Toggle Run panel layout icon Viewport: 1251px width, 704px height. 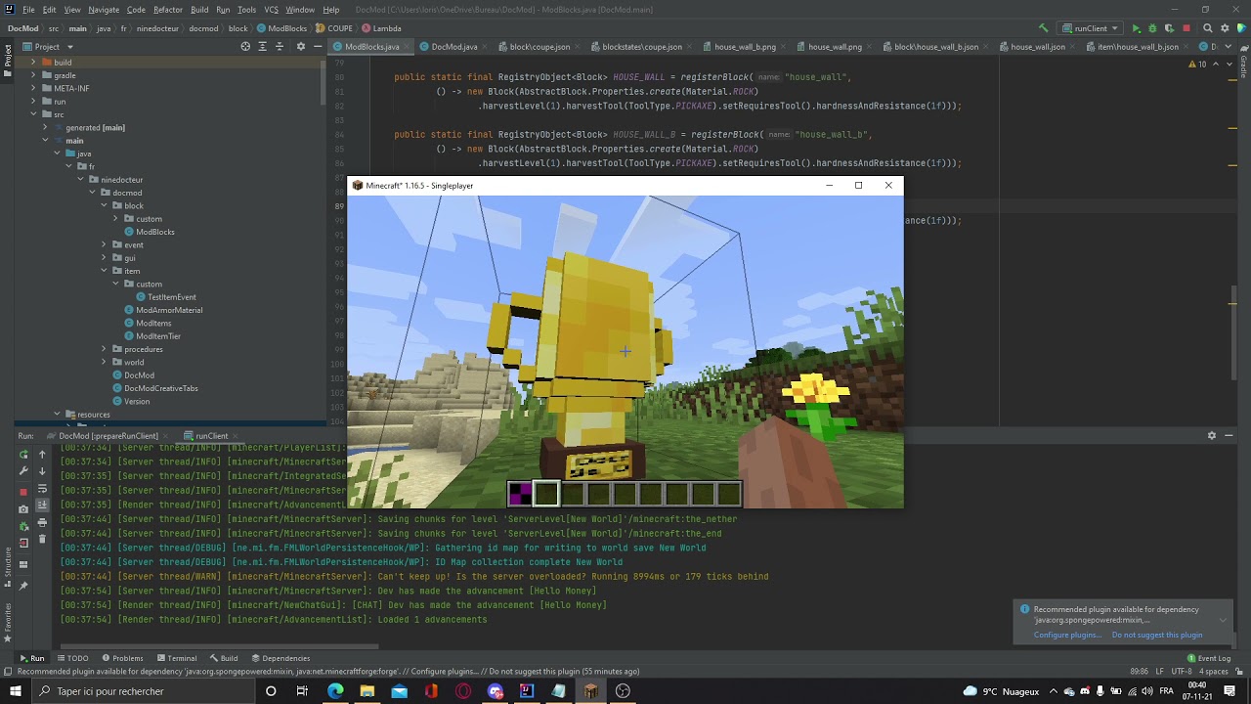coord(24,564)
